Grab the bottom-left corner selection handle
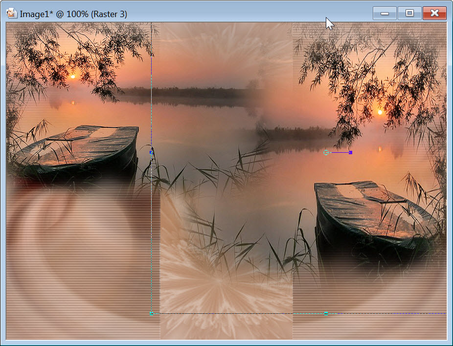Screen dimensions: 453x346 [x=151, y=313]
